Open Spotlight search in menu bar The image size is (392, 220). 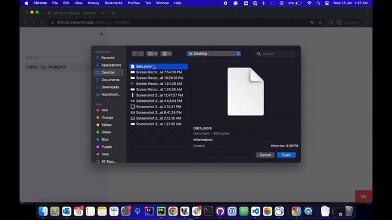318,3
